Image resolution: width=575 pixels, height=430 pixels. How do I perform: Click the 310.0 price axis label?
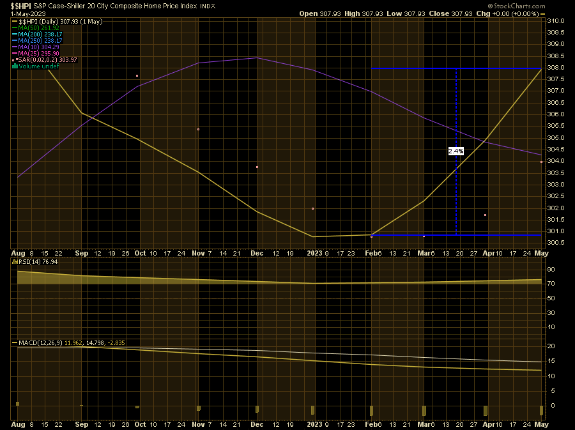click(x=556, y=21)
